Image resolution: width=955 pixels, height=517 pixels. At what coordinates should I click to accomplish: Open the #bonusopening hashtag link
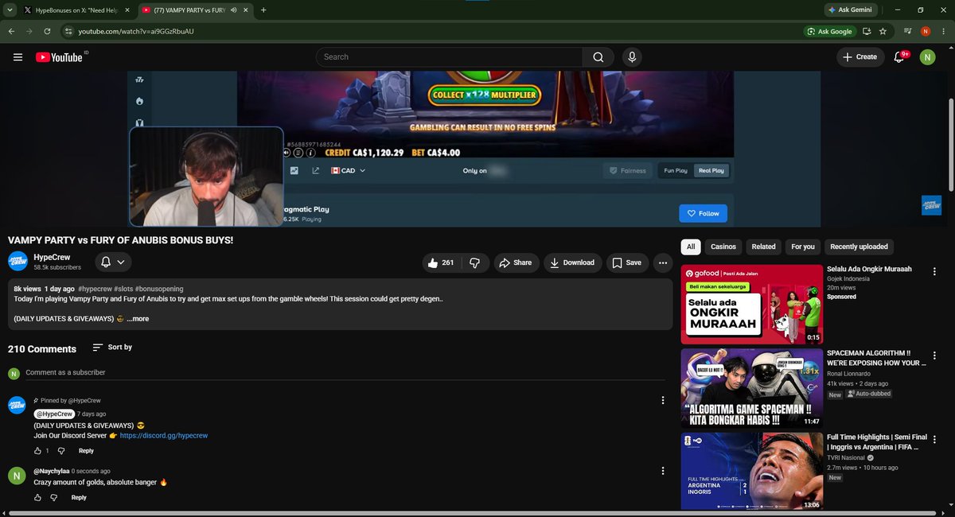[159, 289]
